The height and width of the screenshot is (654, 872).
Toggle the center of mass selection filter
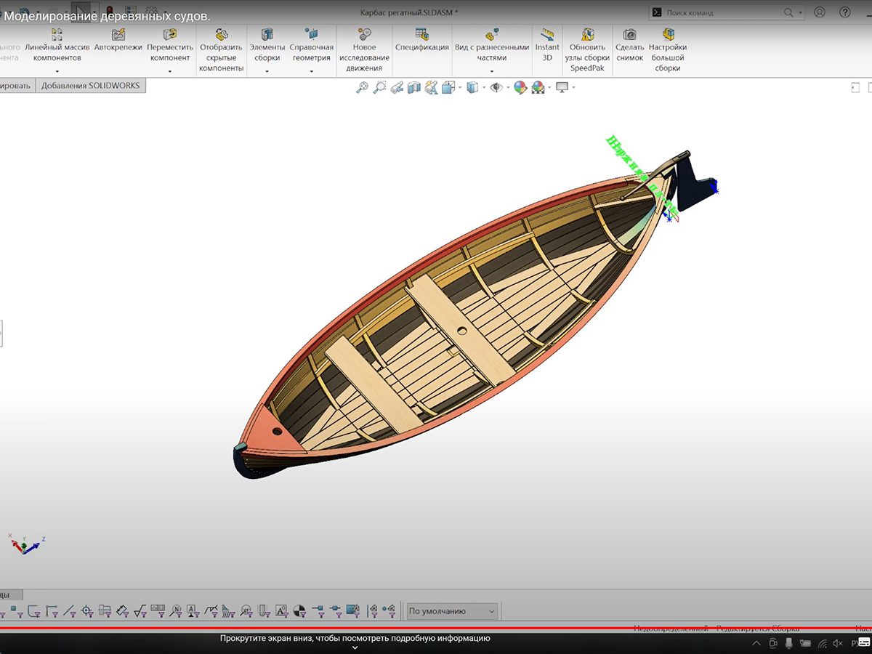pos(301,610)
